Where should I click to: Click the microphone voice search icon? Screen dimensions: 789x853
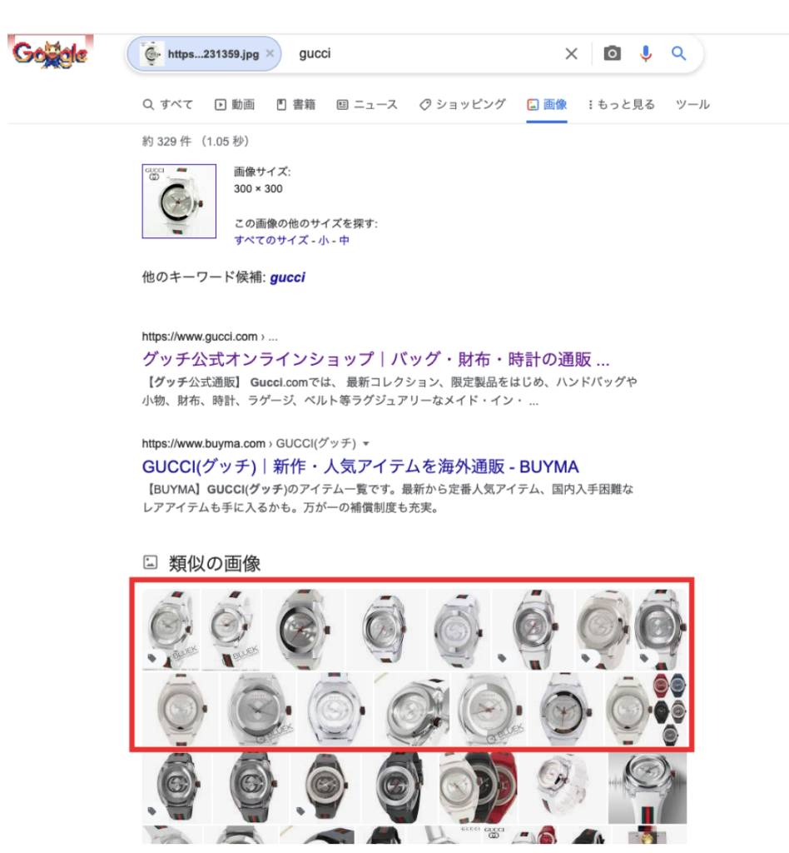(646, 53)
